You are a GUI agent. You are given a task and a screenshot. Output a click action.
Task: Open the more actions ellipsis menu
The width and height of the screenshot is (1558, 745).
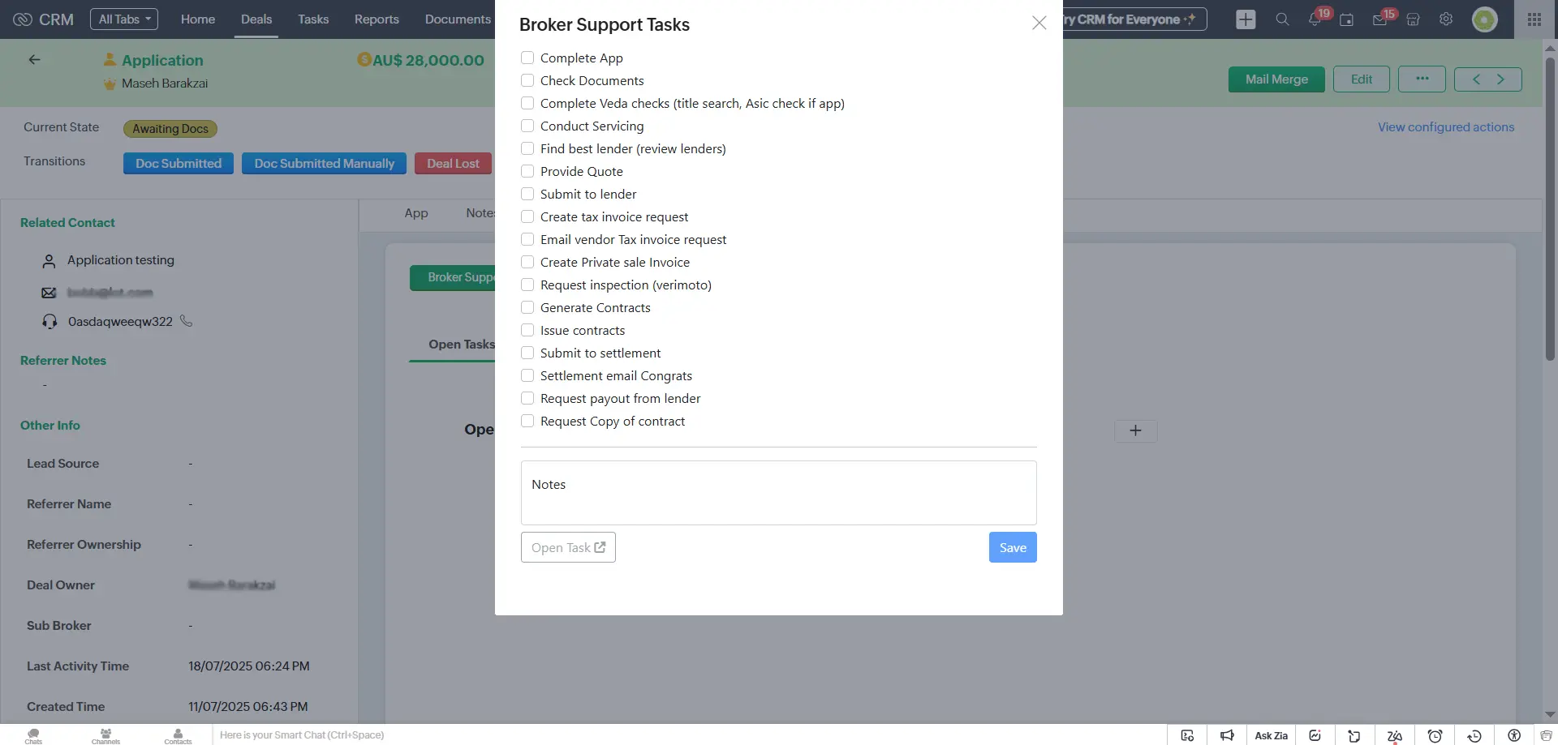pos(1422,79)
